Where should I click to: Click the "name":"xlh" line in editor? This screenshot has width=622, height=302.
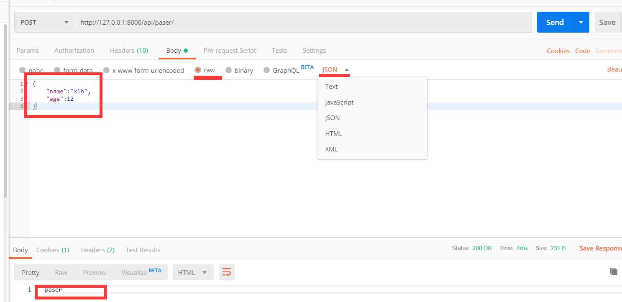[x=68, y=91]
